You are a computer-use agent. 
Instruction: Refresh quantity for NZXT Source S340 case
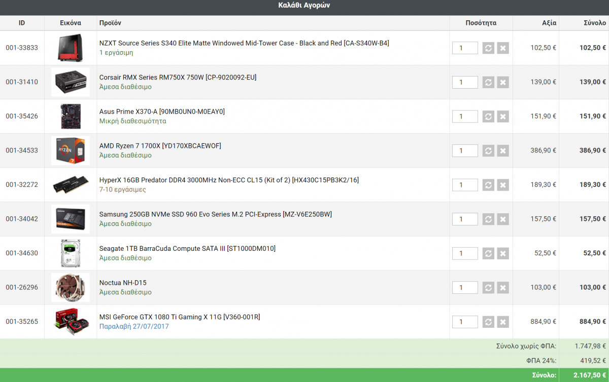[x=488, y=48]
